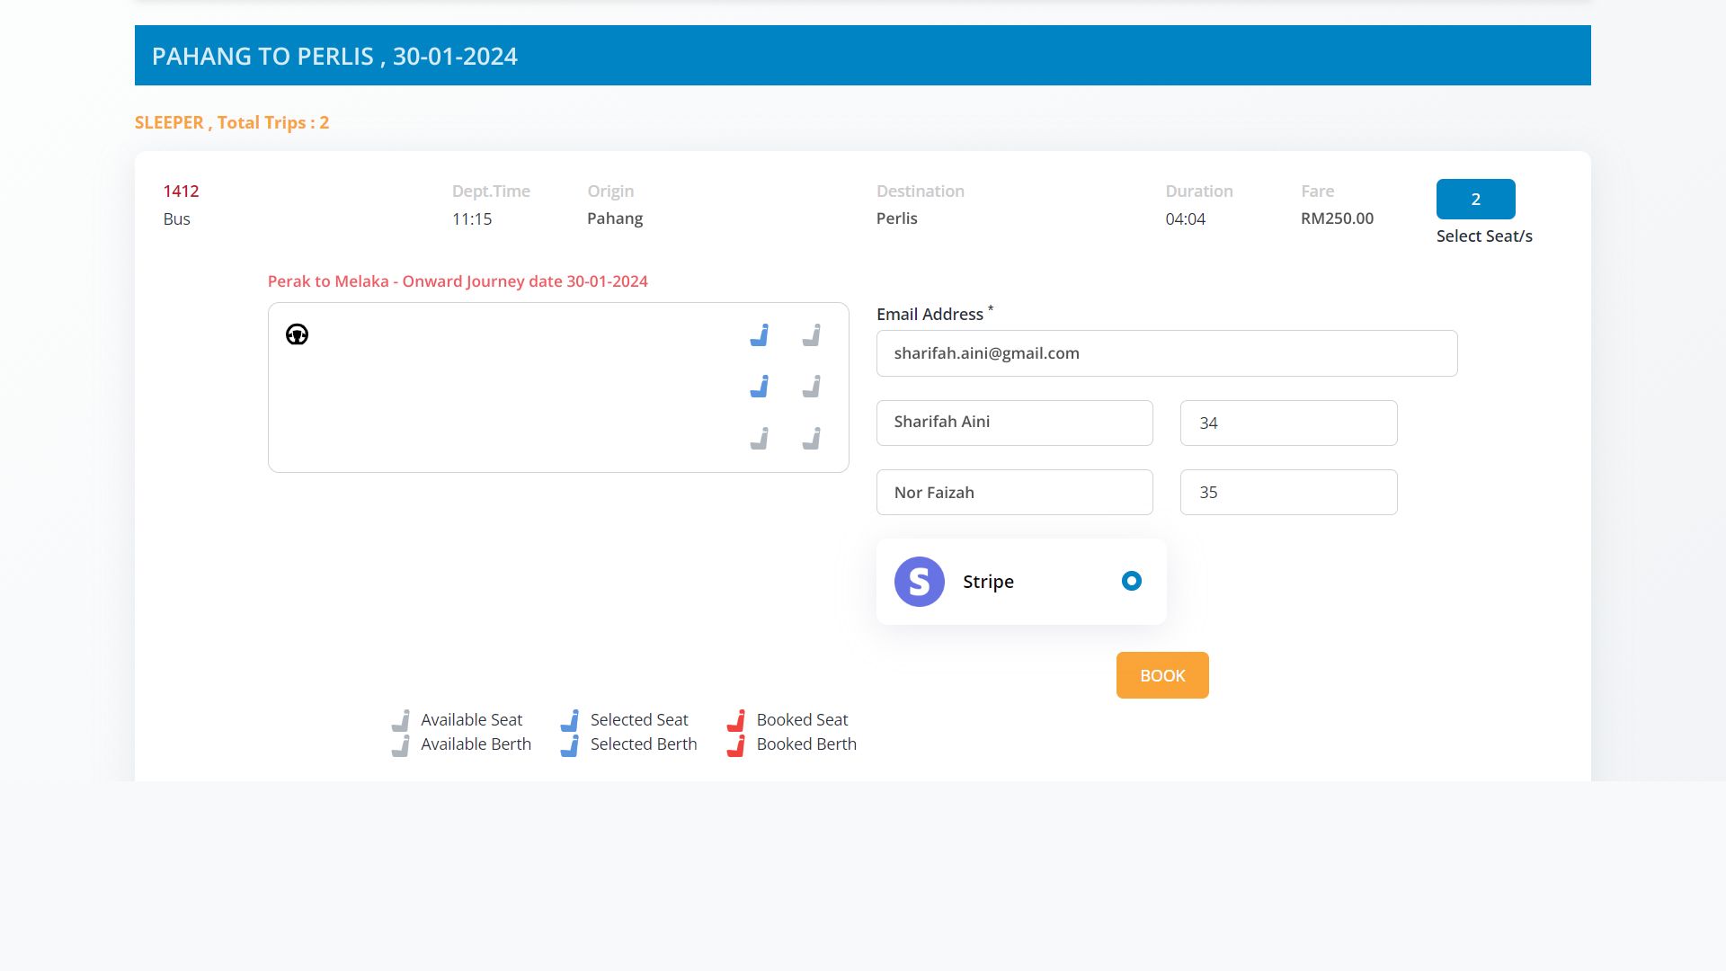Click the steering wheel driver icon
The image size is (1726, 971).
point(297,334)
